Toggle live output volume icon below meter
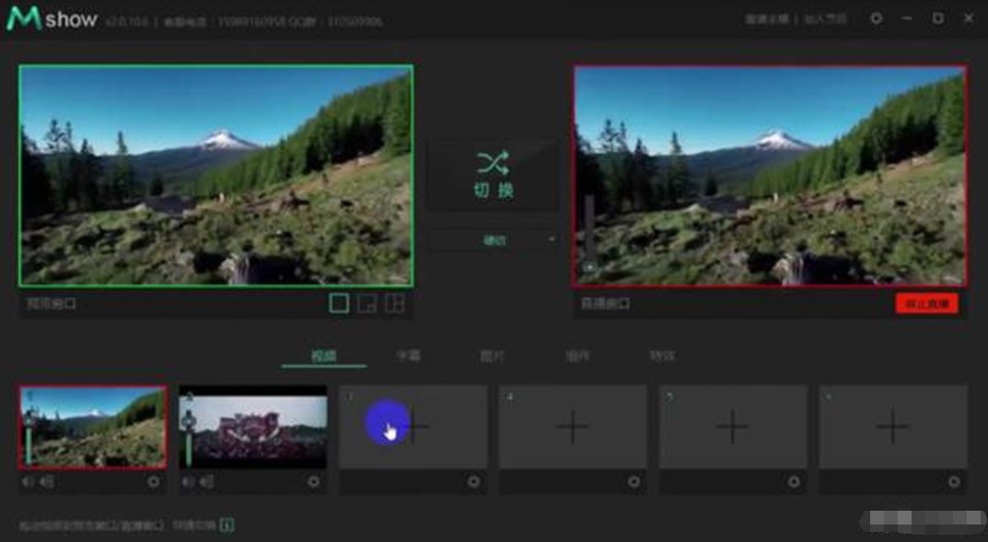988x542 pixels. (x=588, y=268)
